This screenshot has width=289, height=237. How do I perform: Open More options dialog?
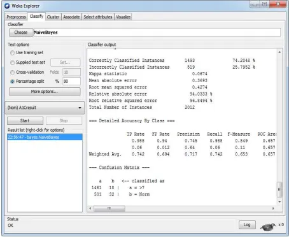[45, 92]
